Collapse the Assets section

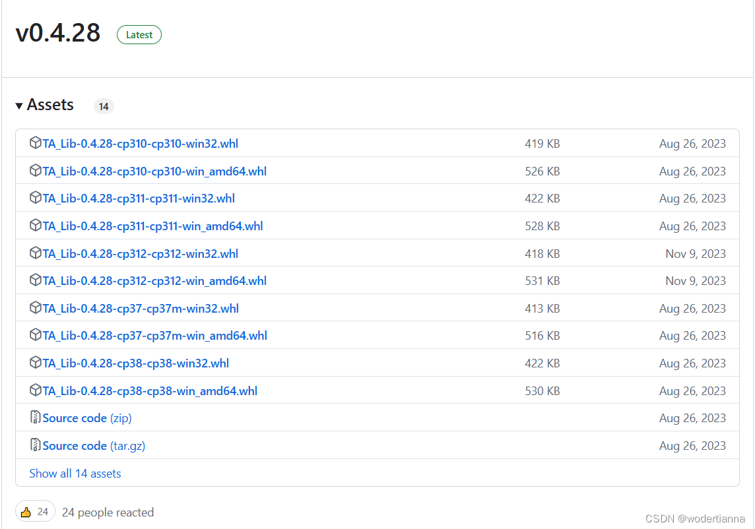(x=20, y=104)
